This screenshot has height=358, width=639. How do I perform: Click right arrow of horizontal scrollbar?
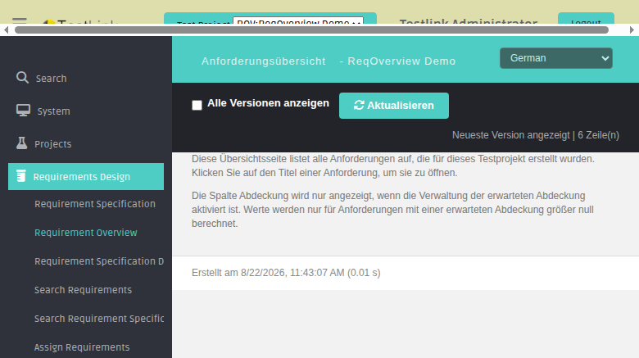632,29
